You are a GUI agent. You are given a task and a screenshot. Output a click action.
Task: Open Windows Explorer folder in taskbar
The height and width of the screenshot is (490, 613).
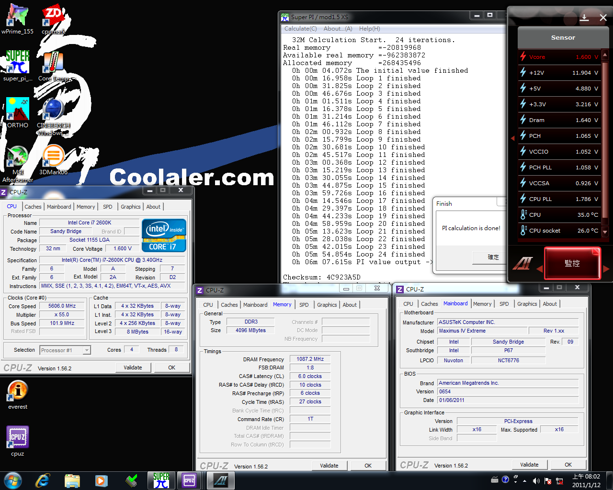[x=72, y=480]
